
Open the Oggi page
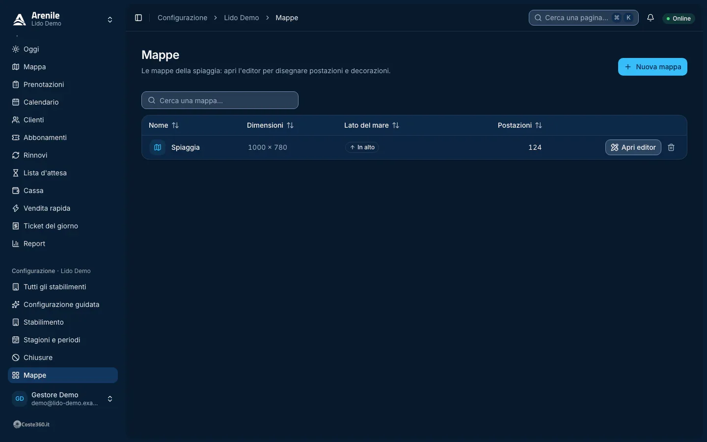coord(63,49)
